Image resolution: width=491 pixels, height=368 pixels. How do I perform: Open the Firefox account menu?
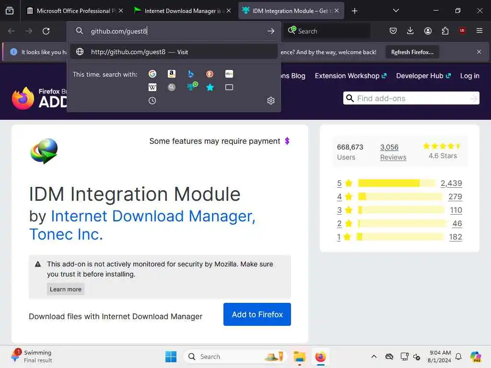tap(428, 31)
